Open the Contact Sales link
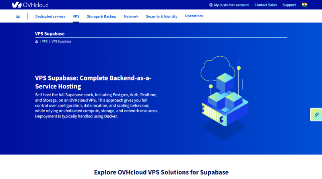322x179 pixels. [266, 5]
